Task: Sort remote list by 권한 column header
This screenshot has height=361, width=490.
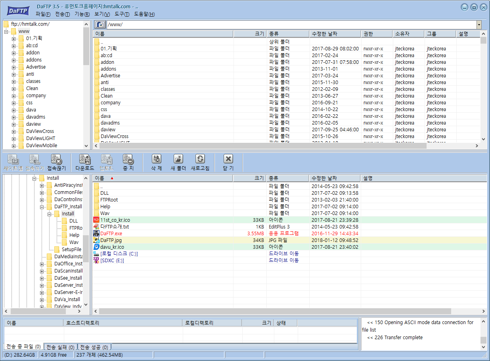Action: 377,34
